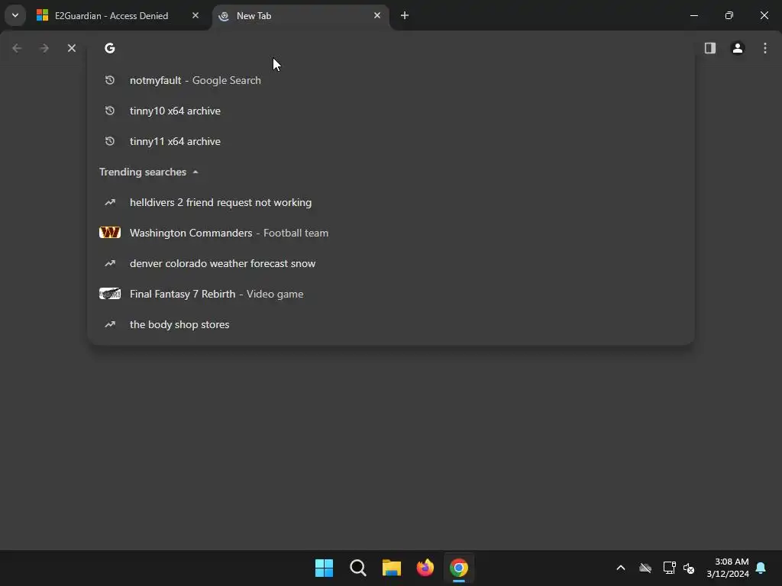The height and width of the screenshot is (586, 782).
Task: Select Washington Commanders football team suggestion
Action: point(391,233)
